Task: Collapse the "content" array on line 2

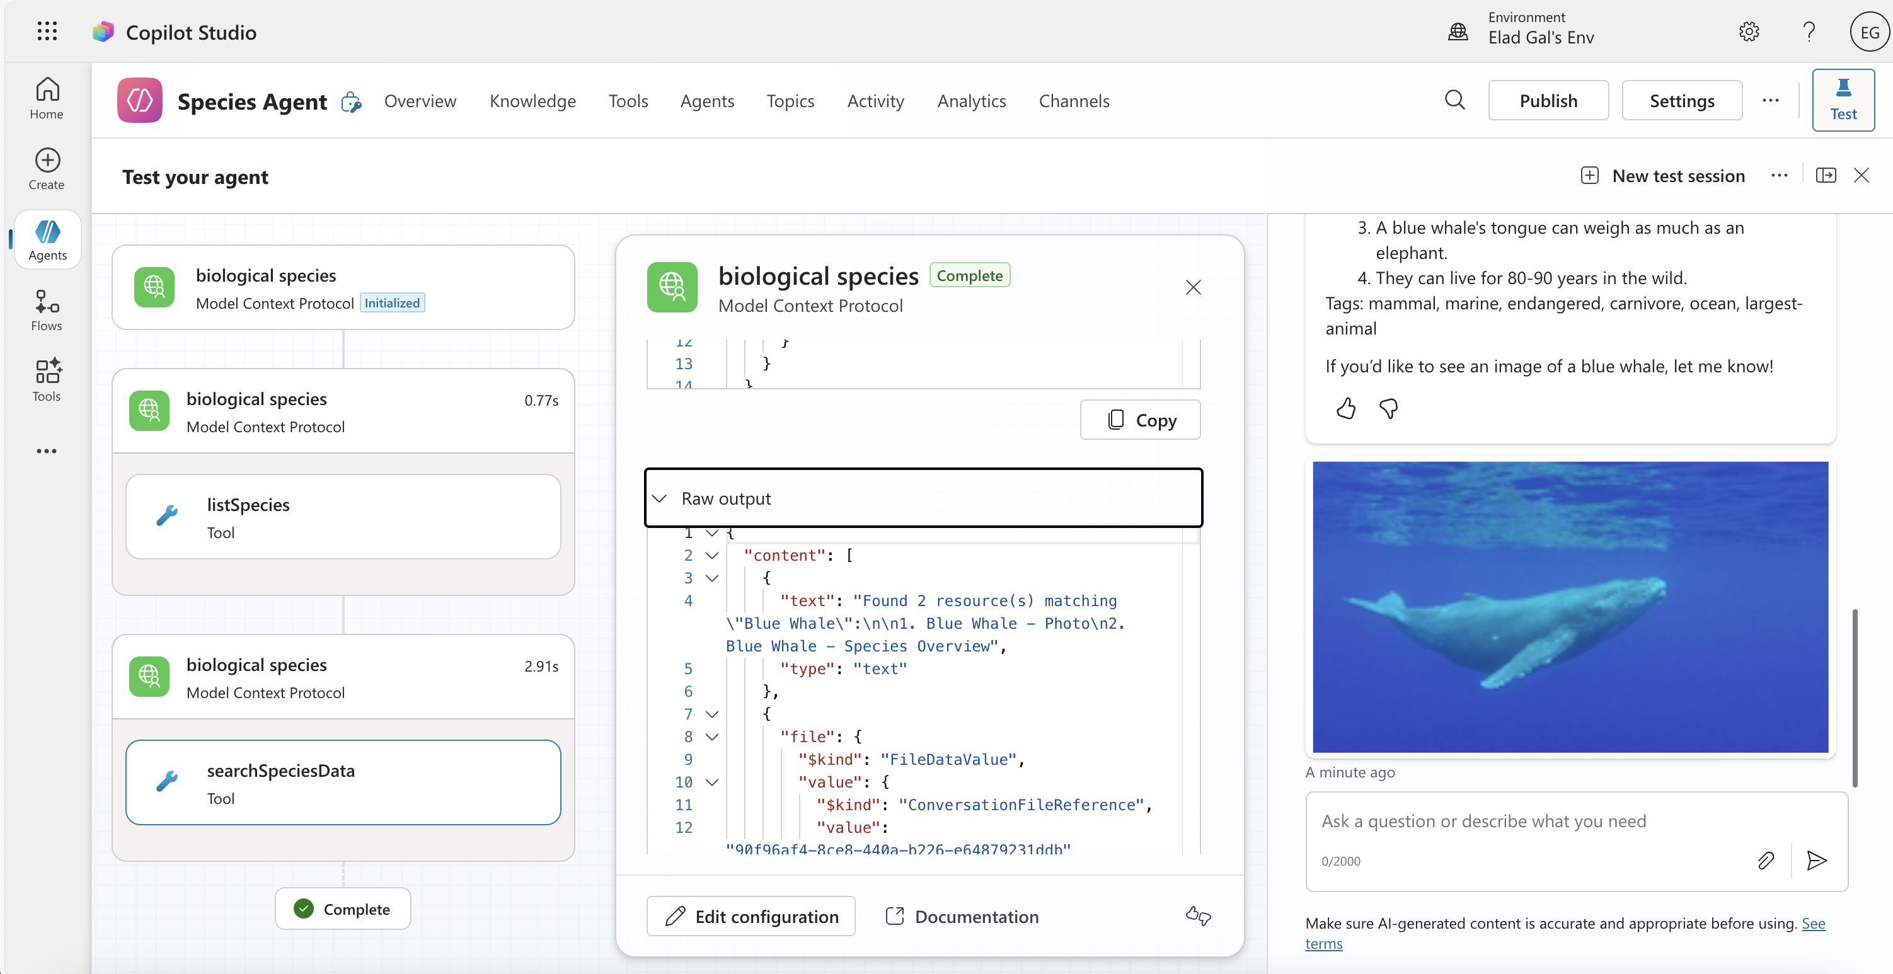Action: (x=711, y=556)
